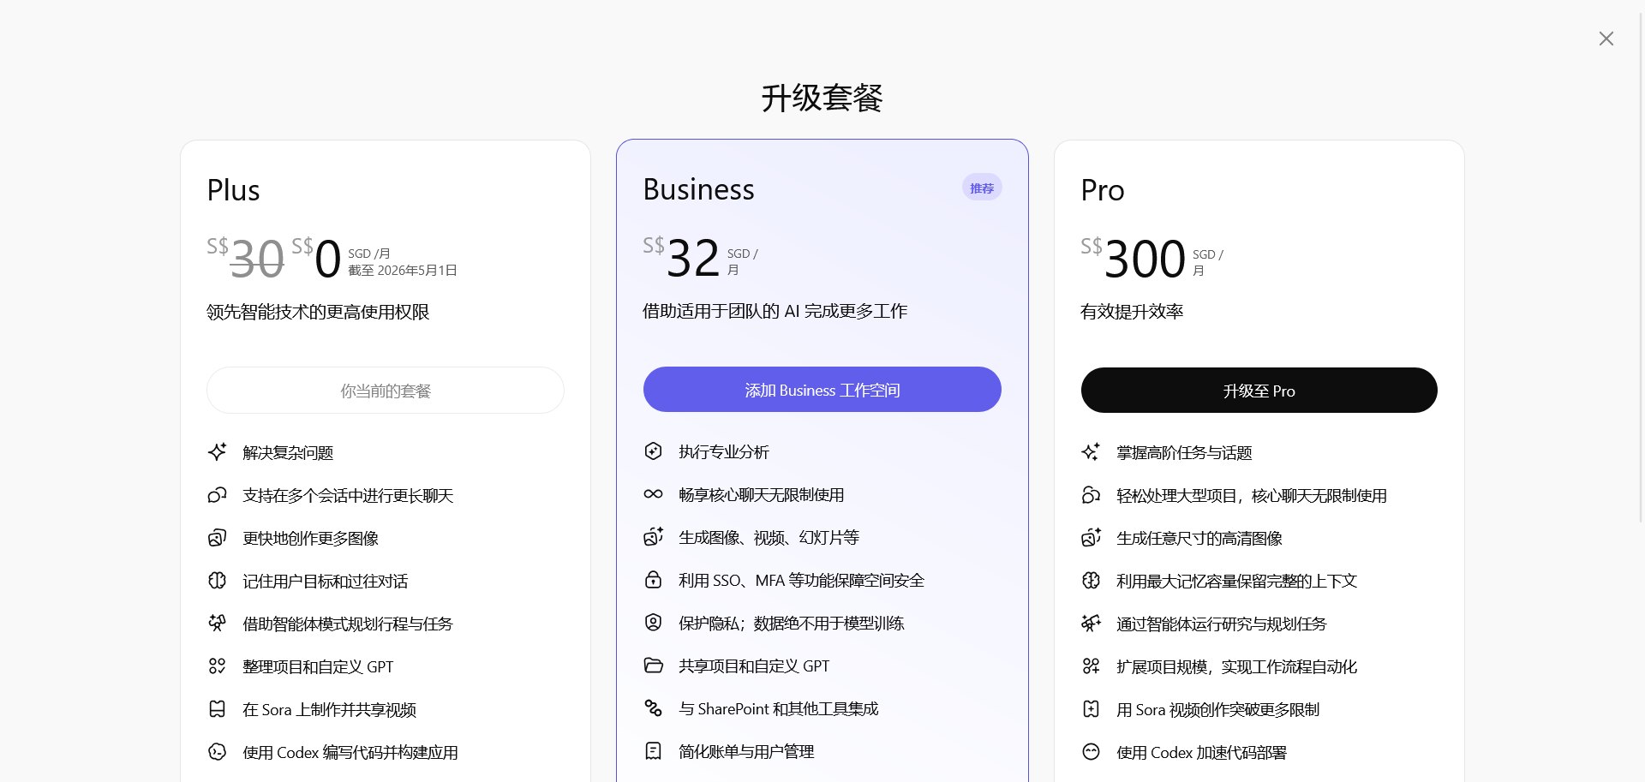Image resolution: width=1645 pixels, height=782 pixels.
Task: Click the 升级至 Pro button
Action: pos(1259,391)
